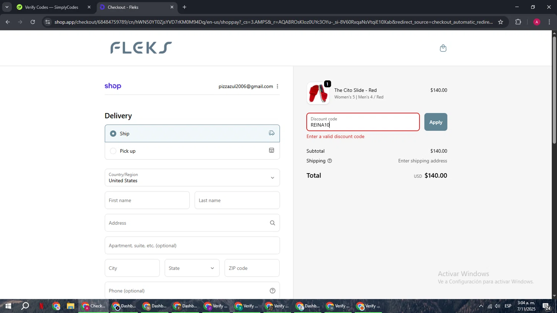Click the Discount code input field
Screen dimensions: 557x313
point(363,122)
